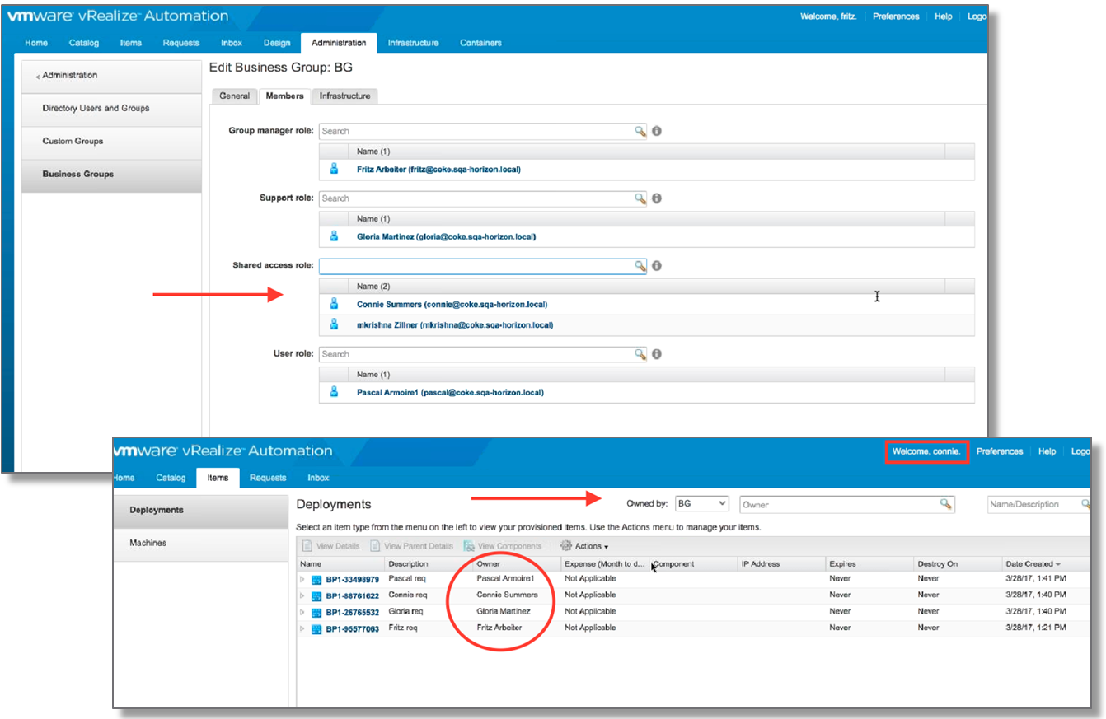Click the deployment icon beside BP1-33498979
Image resolution: width=1106 pixels, height=719 pixels.
tap(317, 578)
